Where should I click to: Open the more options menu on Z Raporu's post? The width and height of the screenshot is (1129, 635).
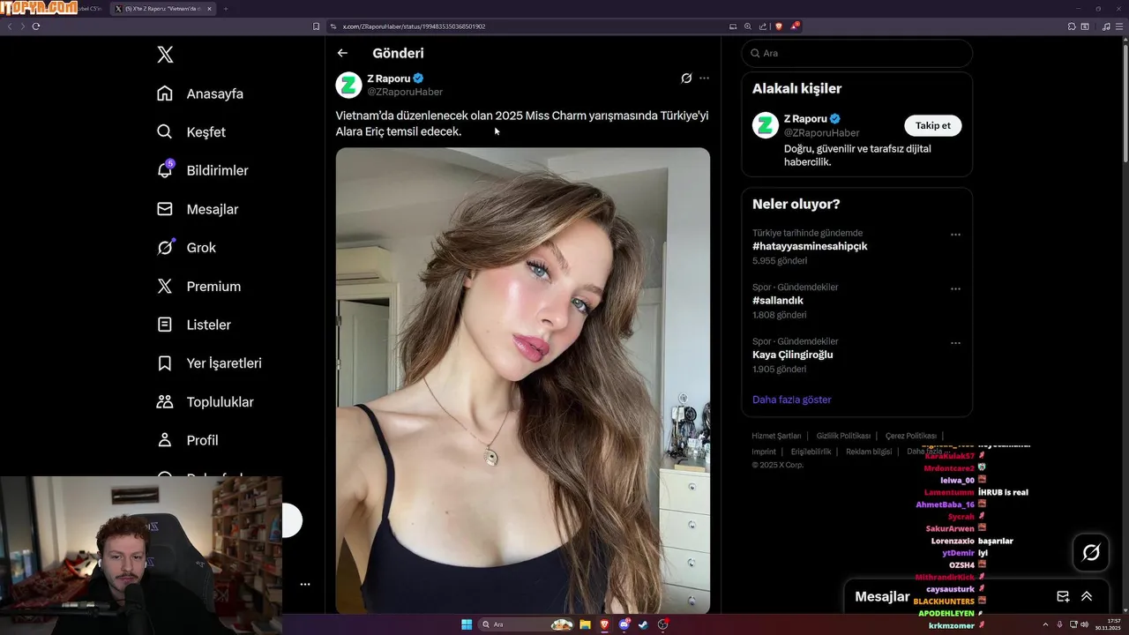pyautogui.click(x=704, y=78)
